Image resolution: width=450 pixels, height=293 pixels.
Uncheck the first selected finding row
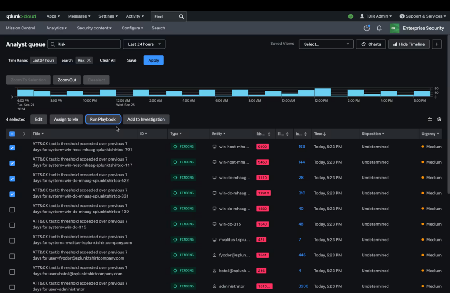(x=12, y=148)
